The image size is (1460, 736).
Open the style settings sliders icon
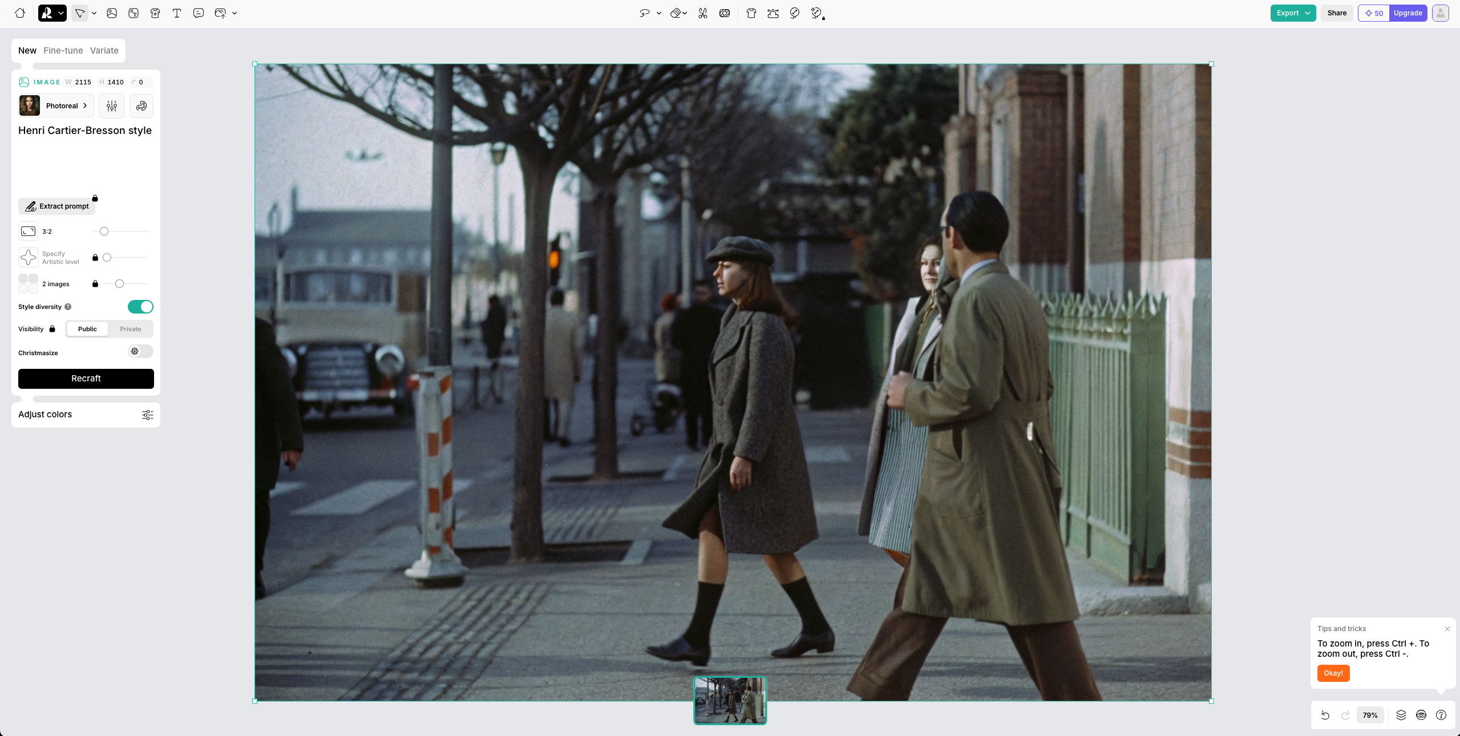coord(112,106)
